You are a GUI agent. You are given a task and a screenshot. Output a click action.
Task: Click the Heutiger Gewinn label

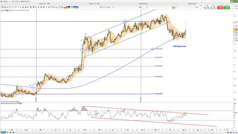click(192, 4)
